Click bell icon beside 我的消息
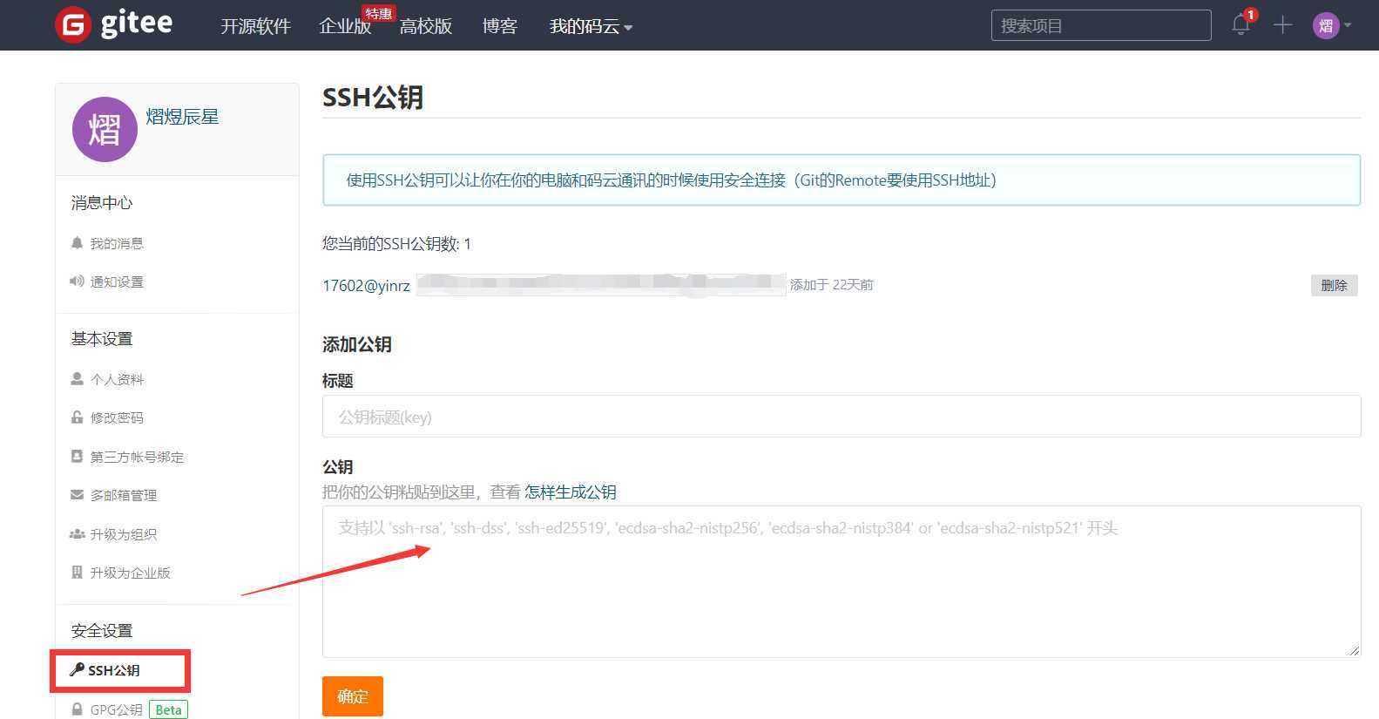 pos(77,242)
